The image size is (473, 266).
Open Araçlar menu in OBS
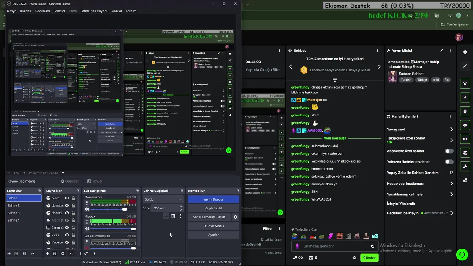tap(117, 11)
